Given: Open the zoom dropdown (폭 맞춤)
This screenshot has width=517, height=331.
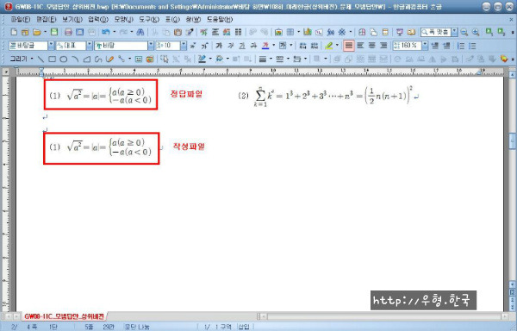Looking at the screenshot, I should (455, 32).
